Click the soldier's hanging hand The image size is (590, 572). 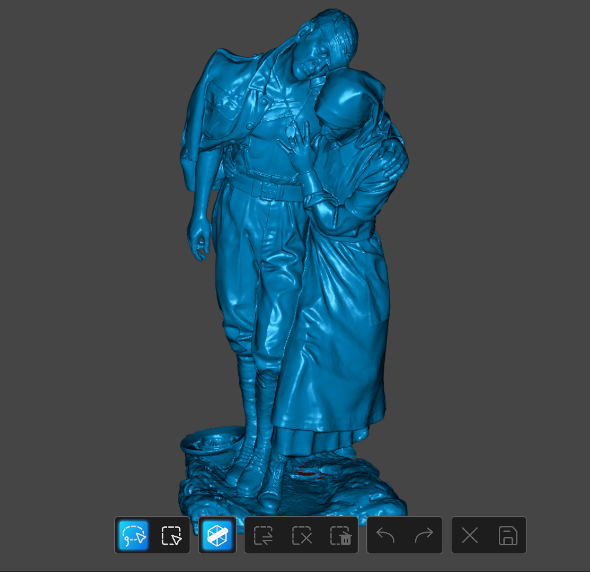coord(199,238)
